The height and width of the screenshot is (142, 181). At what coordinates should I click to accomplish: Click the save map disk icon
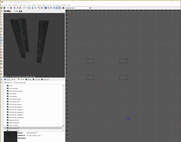pyautogui.click(x=4, y=8)
